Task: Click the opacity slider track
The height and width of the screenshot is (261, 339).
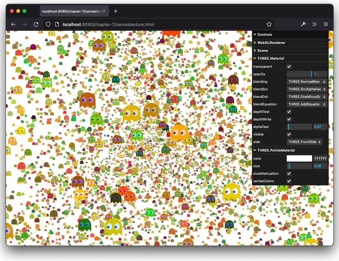Action: click(299, 74)
